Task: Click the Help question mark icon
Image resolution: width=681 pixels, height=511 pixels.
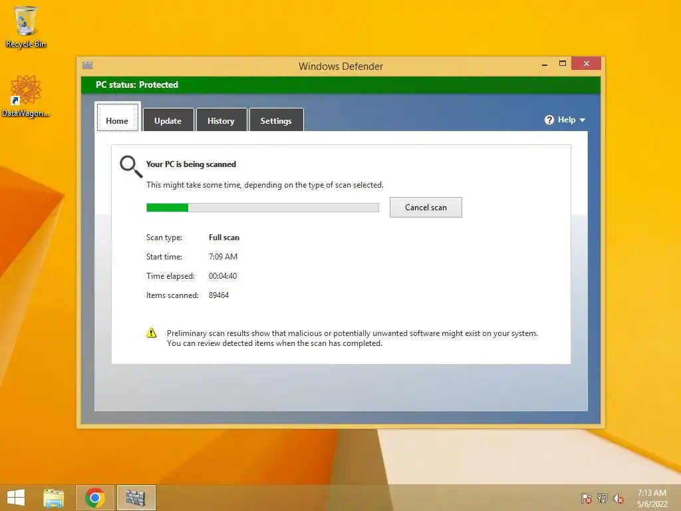Action: [549, 120]
